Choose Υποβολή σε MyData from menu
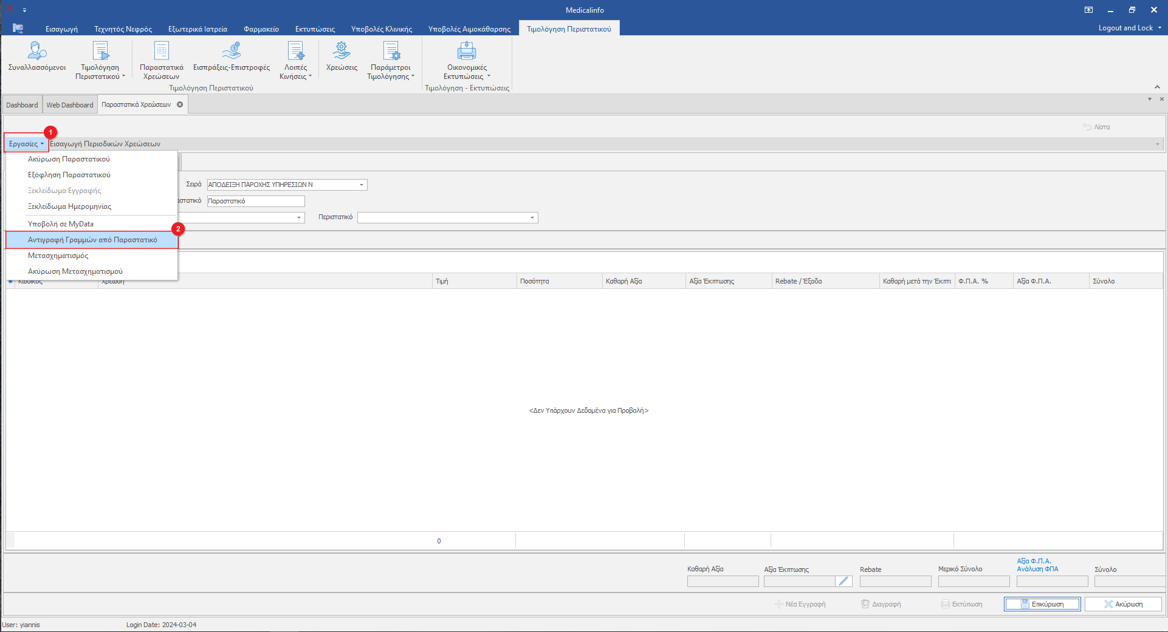The height and width of the screenshot is (632, 1168). pyautogui.click(x=61, y=224)
